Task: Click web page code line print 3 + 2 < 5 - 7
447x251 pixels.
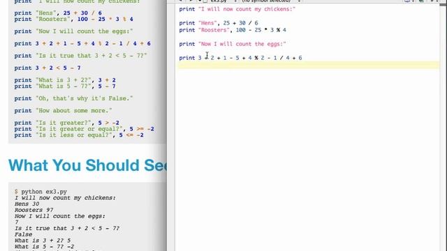Action: coord(47,68)
